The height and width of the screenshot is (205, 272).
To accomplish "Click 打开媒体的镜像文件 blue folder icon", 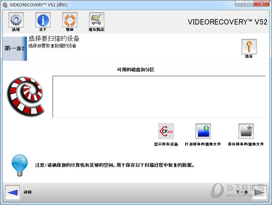I will click(203, 131).
